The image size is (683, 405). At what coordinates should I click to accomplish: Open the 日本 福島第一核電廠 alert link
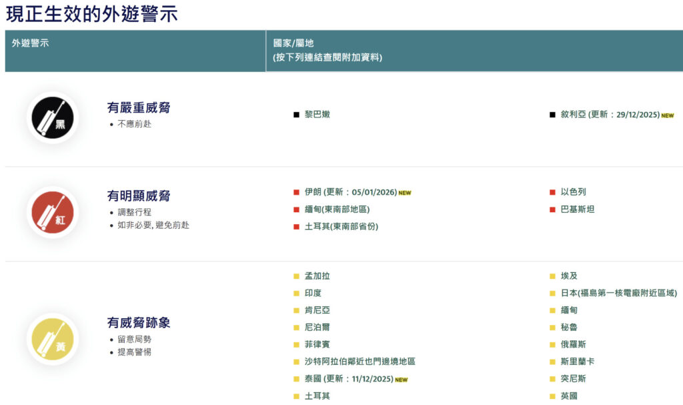coord(618,293)
